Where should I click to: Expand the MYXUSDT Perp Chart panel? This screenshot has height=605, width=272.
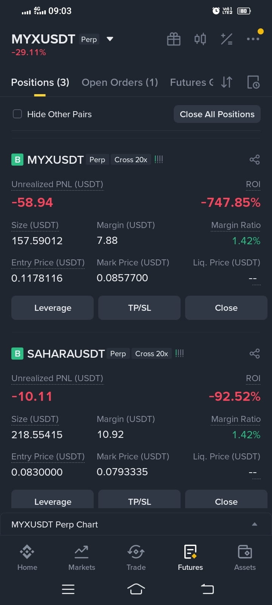click(x=136, y=524)
